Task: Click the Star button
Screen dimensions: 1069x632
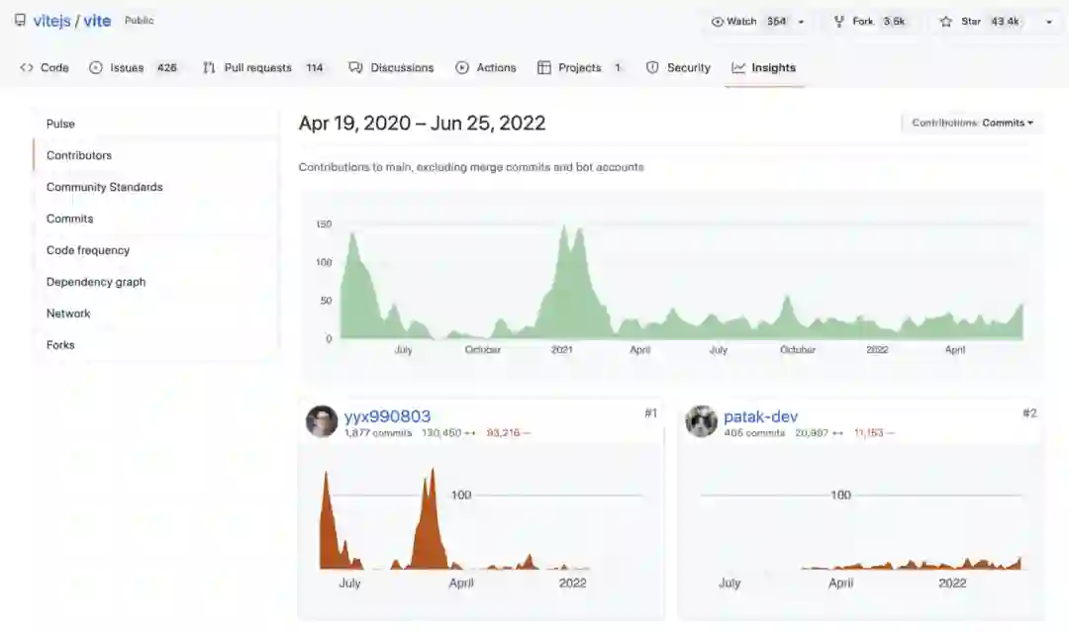Action: tap(983, 22)
